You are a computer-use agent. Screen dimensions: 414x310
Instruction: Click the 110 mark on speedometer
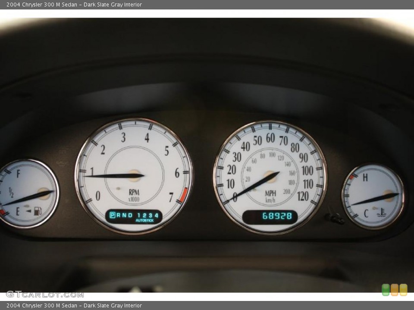(x=308, y=184)
